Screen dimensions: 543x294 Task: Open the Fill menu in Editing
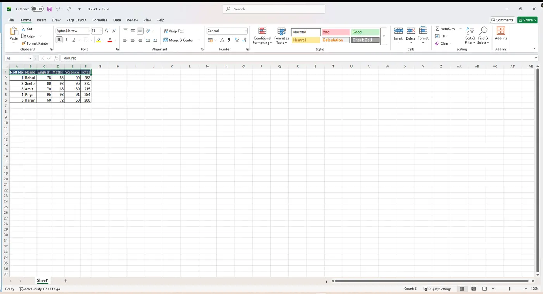pyautogui.click(x=441, y=36)
